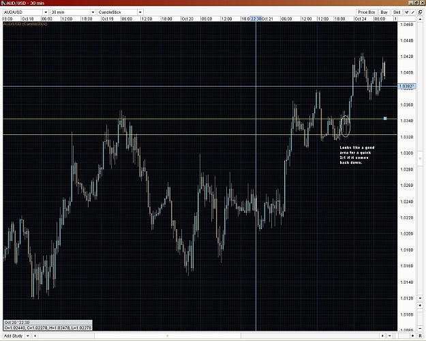The width and height of the screenshot is (426, 341).
Task: Click the Oct 21 date label
Action: (267, 19)
